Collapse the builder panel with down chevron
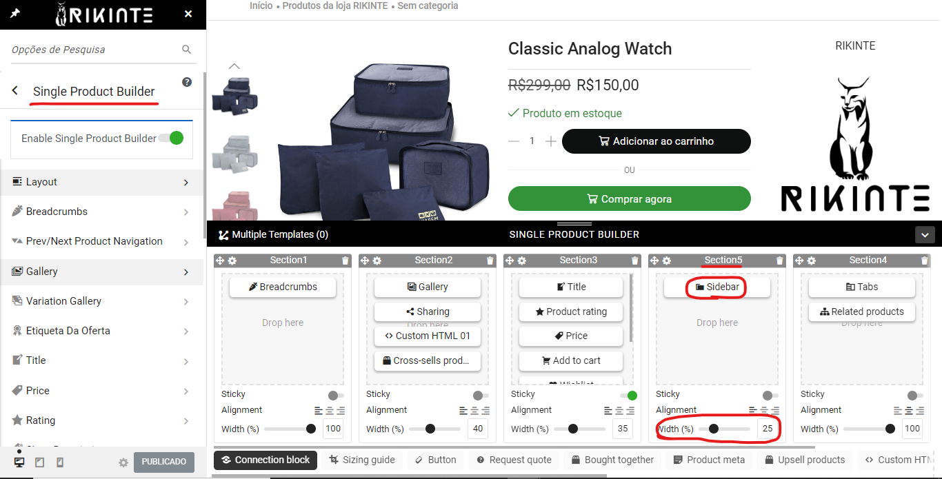The height and width of the screenshot is (479, 942). click(925, 234)
